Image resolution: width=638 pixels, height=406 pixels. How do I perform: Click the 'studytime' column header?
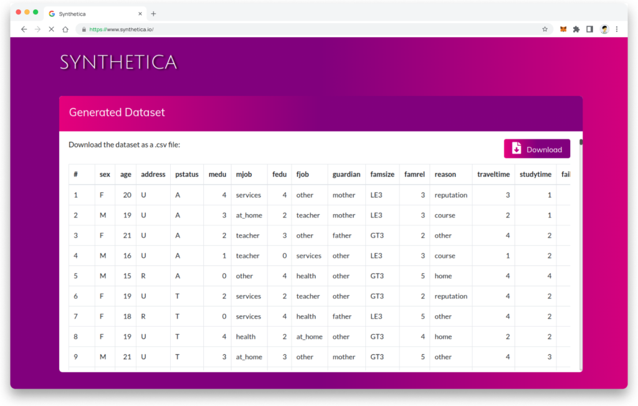(x=535, y=174)
